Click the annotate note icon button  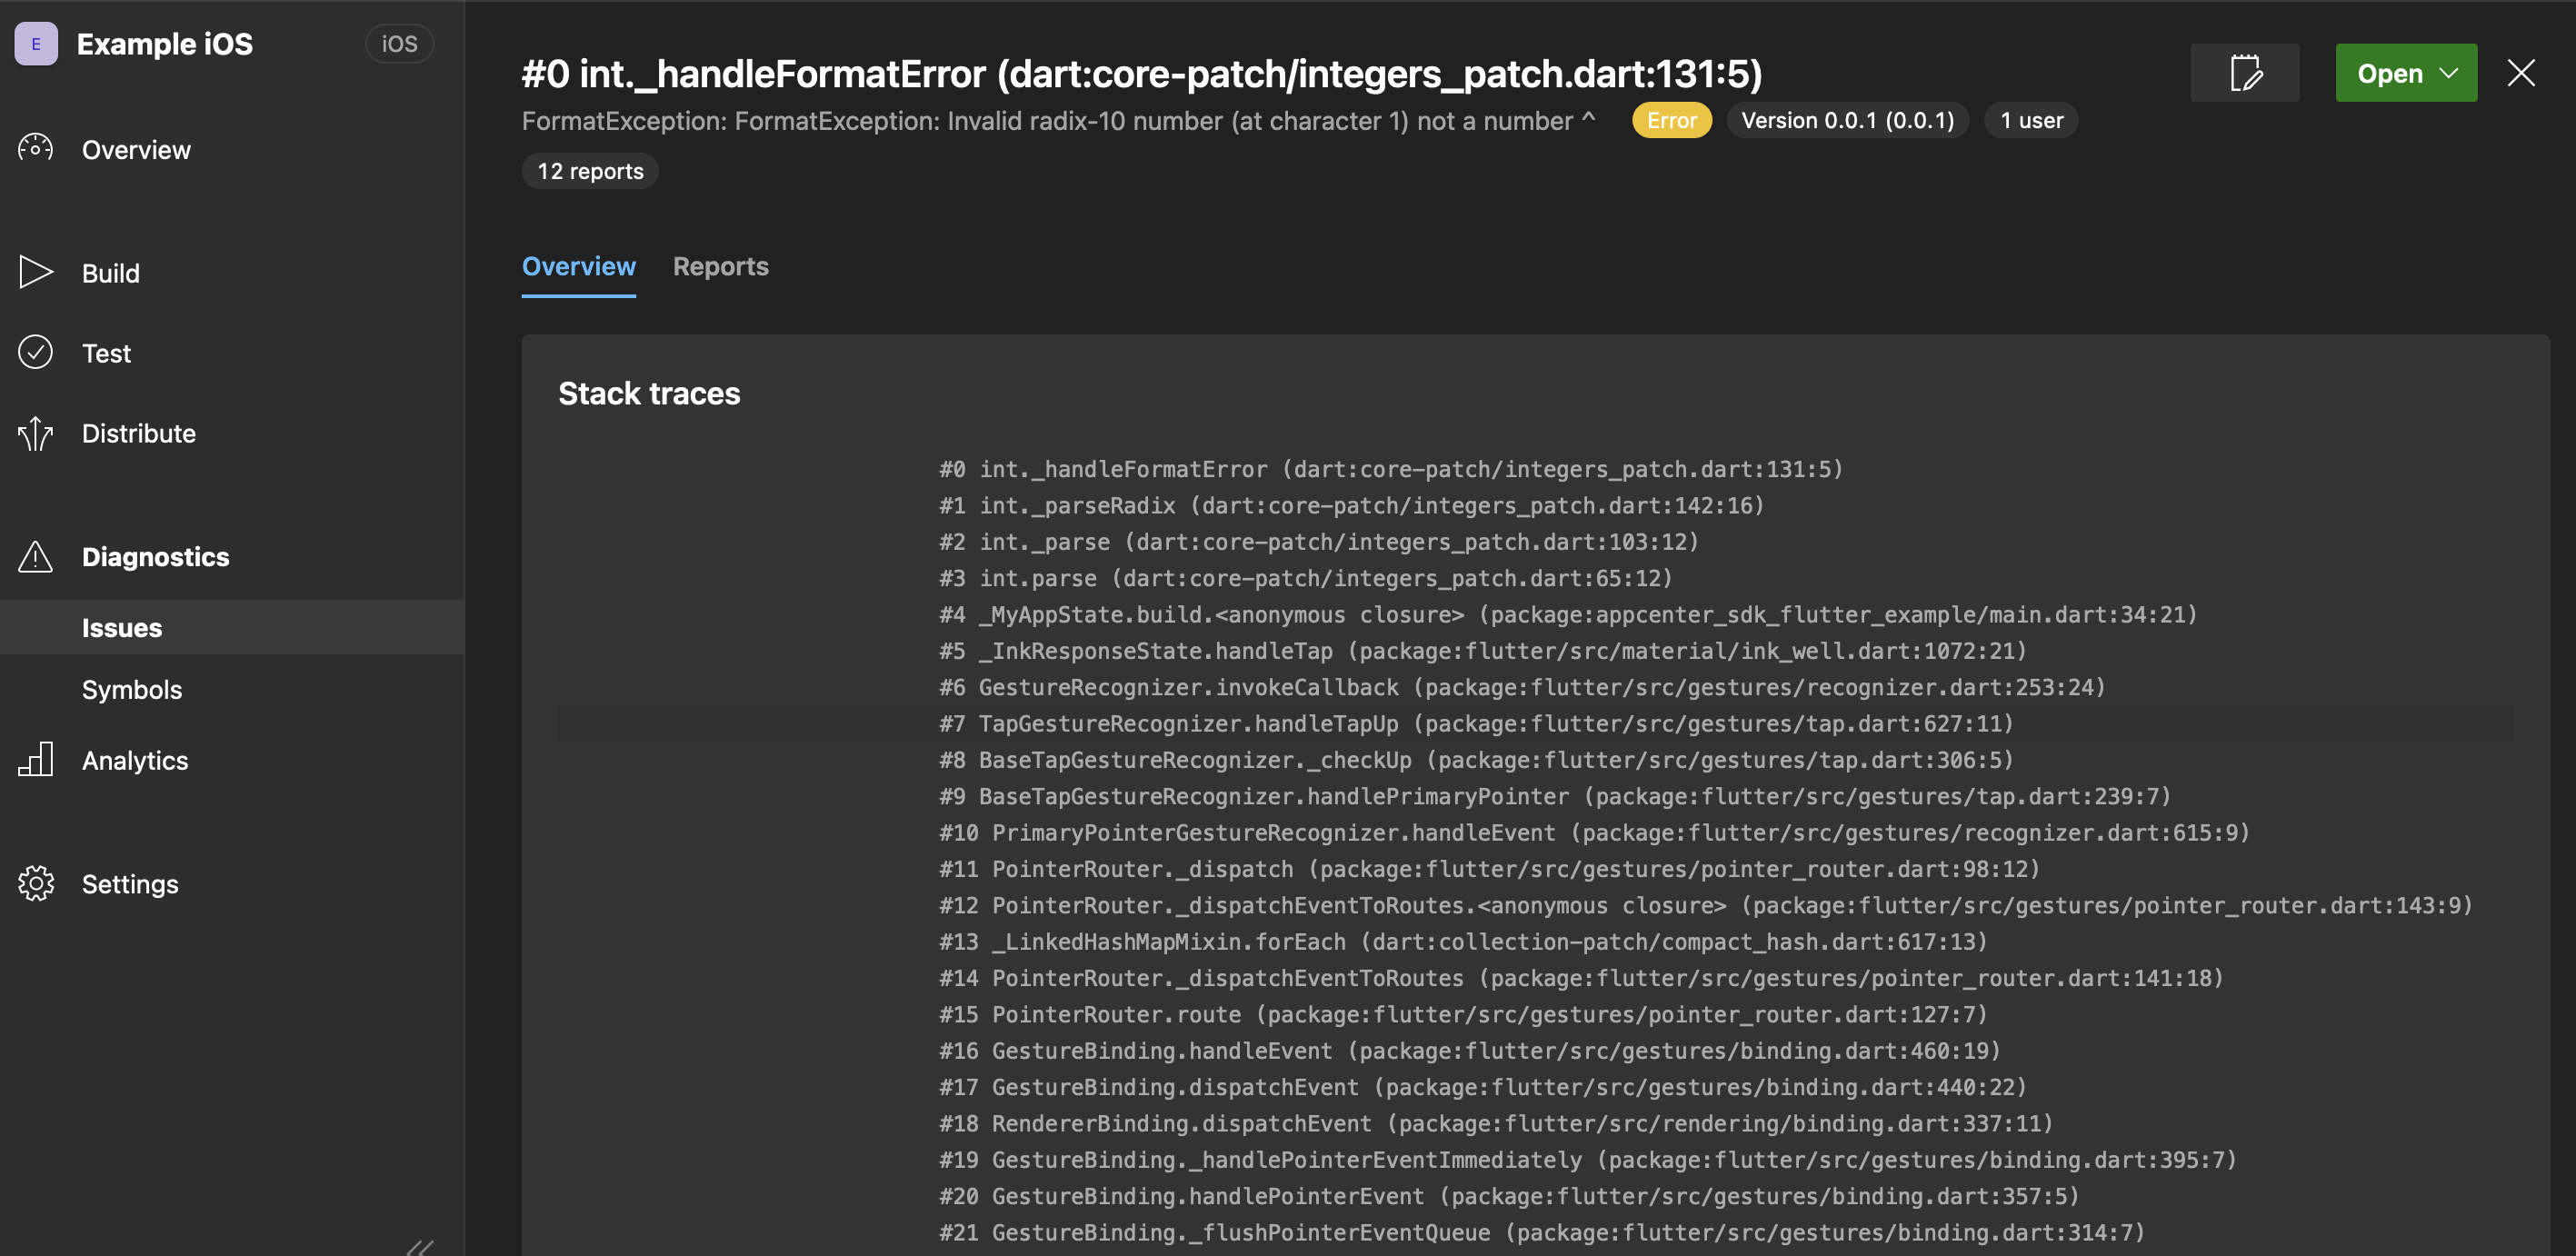coord(2244,73)
